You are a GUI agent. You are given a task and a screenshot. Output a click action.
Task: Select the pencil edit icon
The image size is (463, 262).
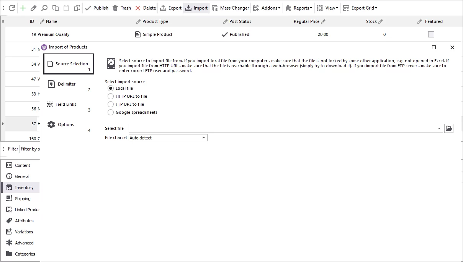33,8
